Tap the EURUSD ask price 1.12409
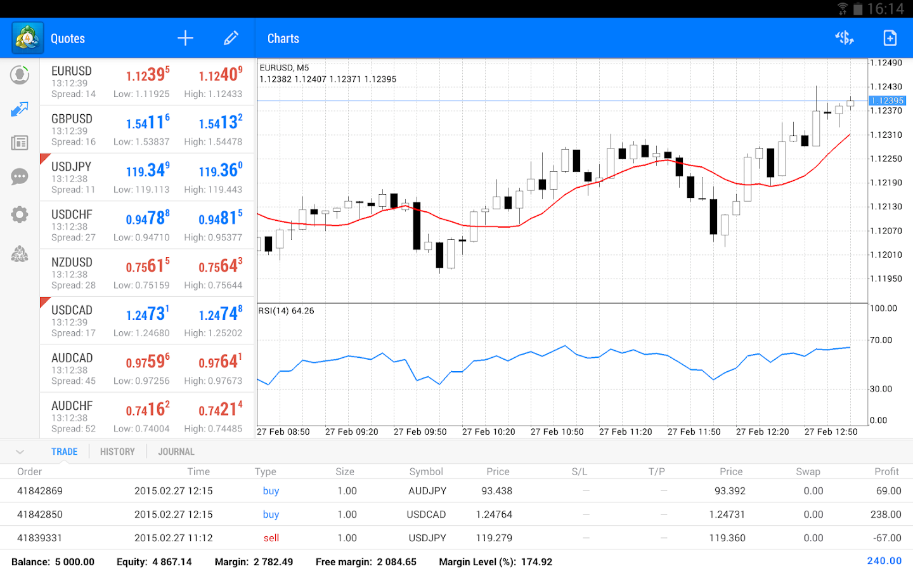Image resolution: width=913 pixels, height=571 pixels. tap(221, 75)
